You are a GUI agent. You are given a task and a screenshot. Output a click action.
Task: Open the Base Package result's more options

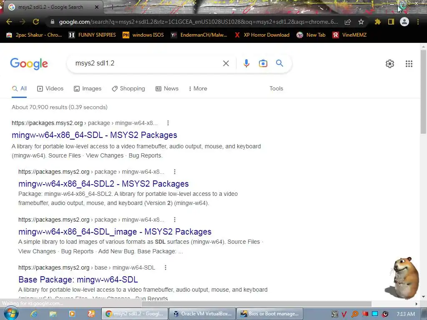pyautogui.click(x=165, y=267)
